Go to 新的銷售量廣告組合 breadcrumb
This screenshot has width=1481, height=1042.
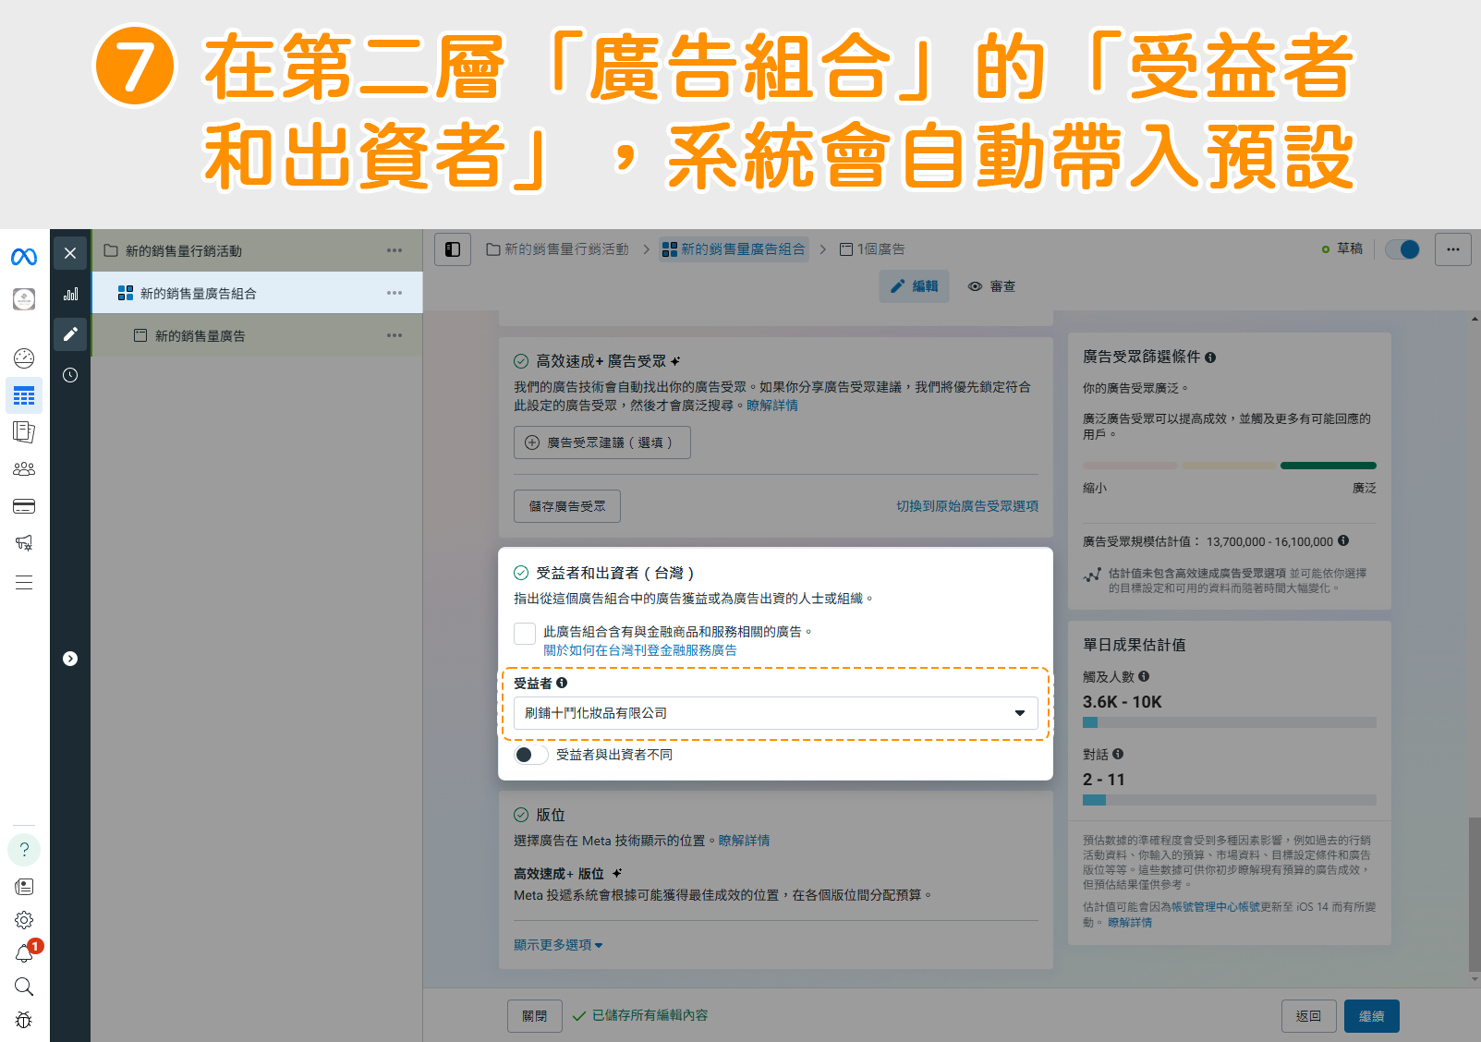coord(734,249)
